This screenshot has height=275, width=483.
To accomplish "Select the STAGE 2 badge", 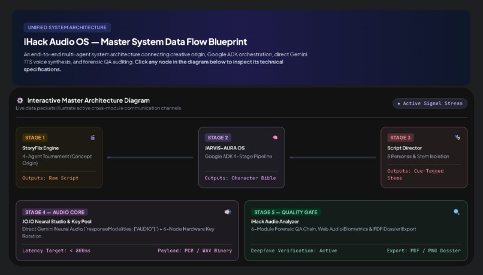I will 218,137.
